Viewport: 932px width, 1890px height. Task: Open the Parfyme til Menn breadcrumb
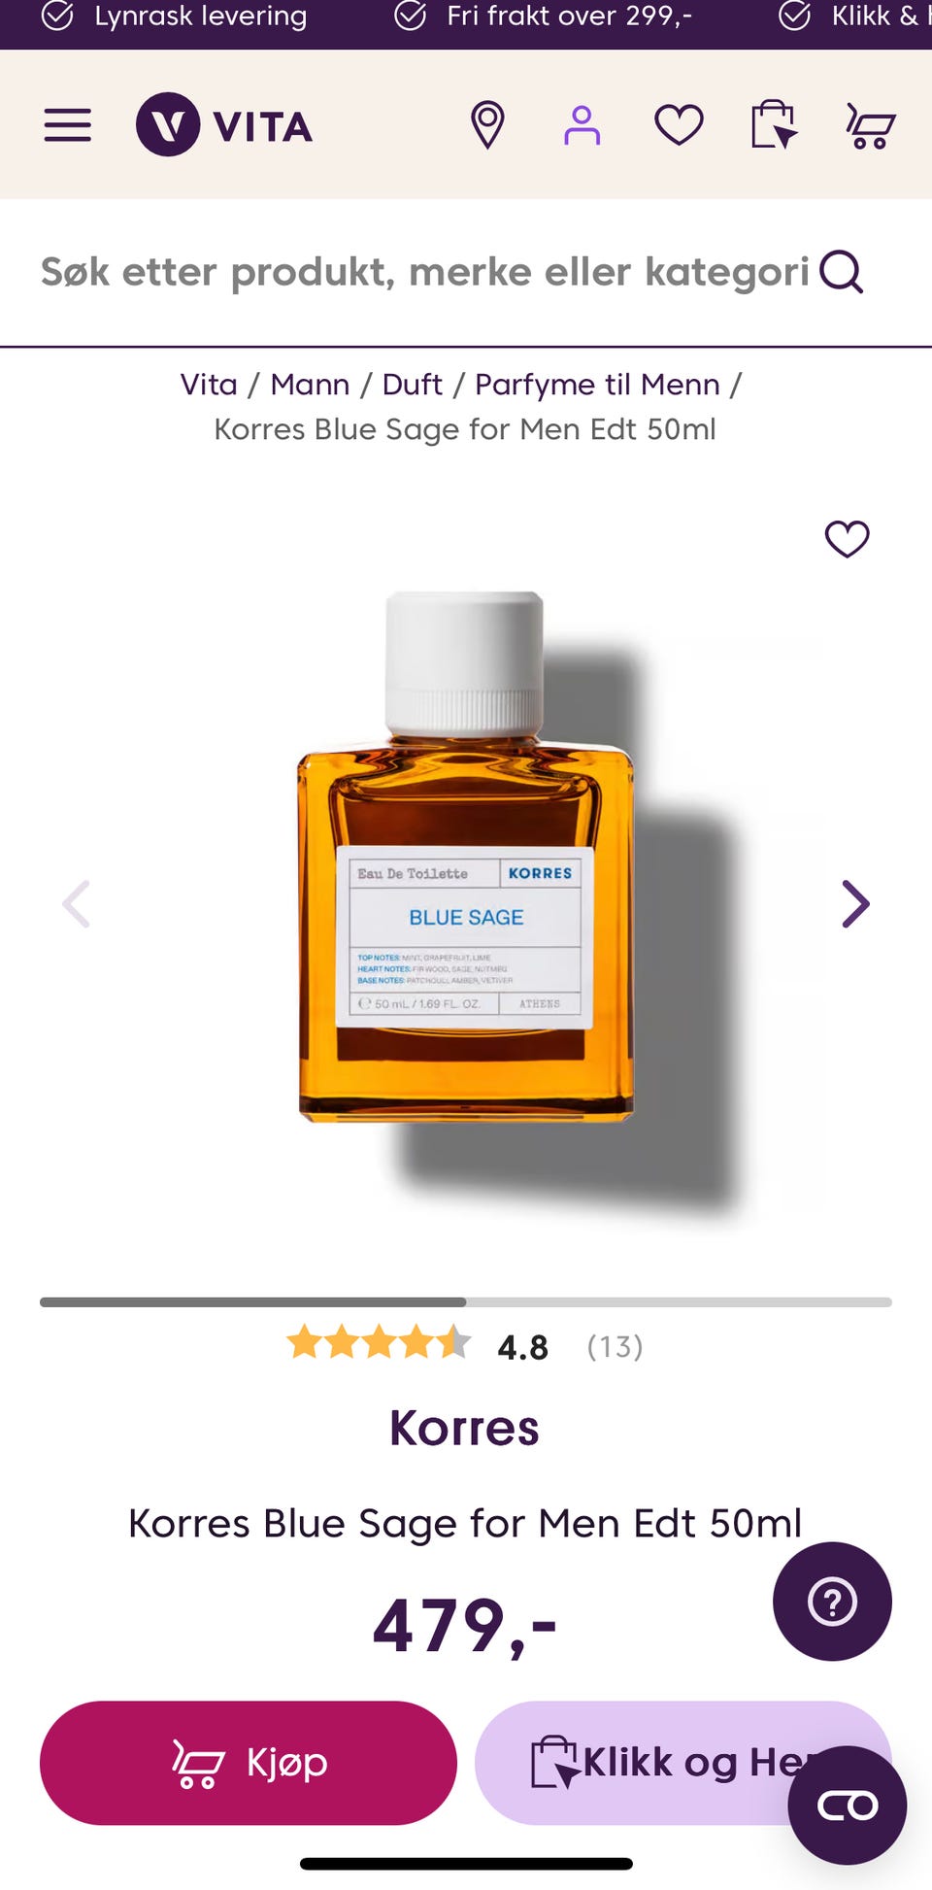pos(597,385)
